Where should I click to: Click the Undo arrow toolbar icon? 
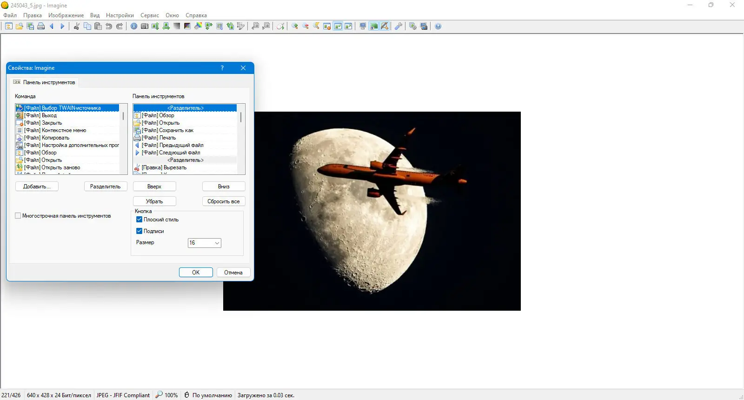(x=109, y=27)
